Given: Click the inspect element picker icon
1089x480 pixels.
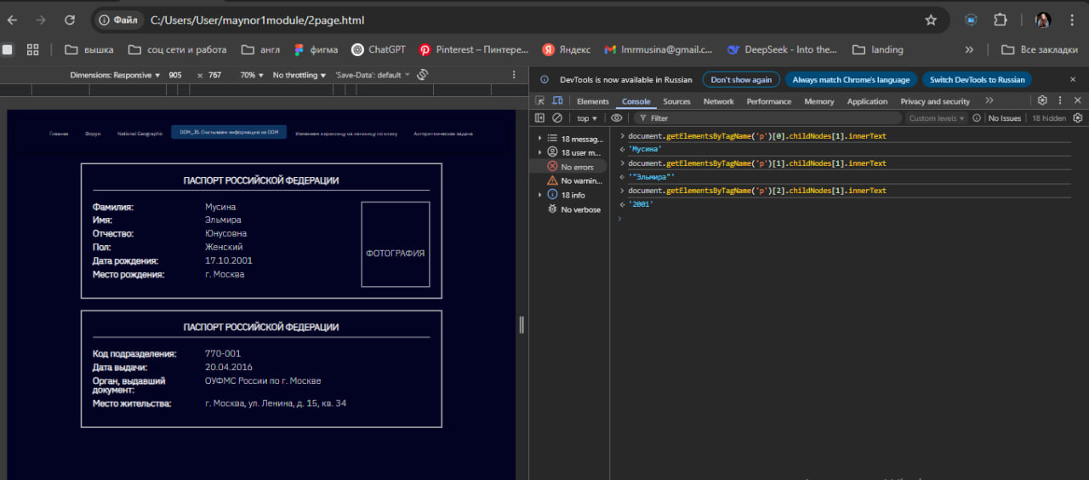Looking at the screenshot, I should (539, 101).
